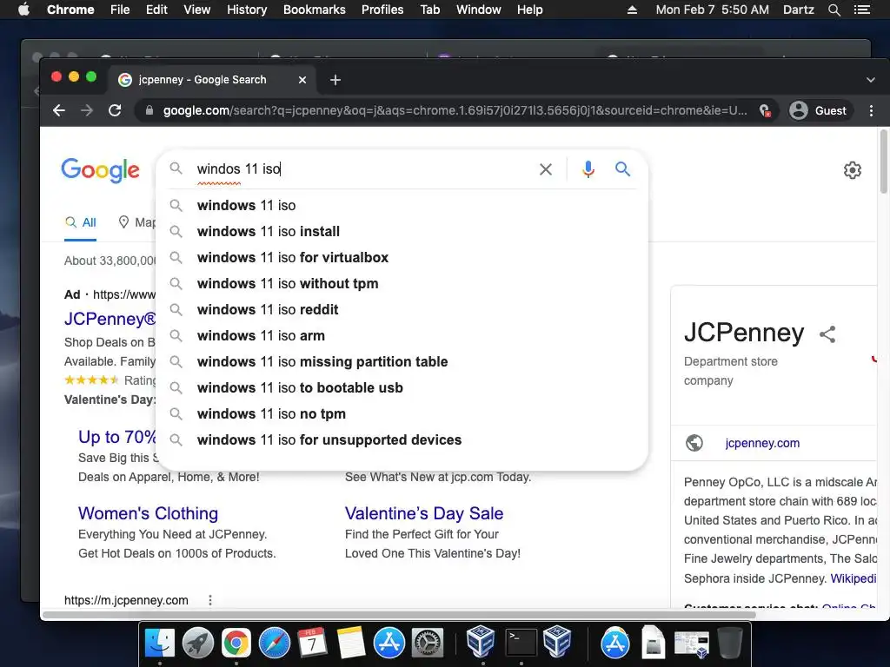Viewport: 890px width, 667px height.
Task: Open Spotlight search in the menu bar
Action: click(x=834, y=10)
